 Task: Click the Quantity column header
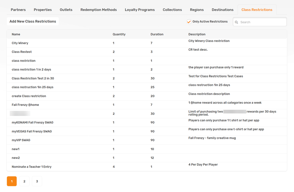[119, 34]
